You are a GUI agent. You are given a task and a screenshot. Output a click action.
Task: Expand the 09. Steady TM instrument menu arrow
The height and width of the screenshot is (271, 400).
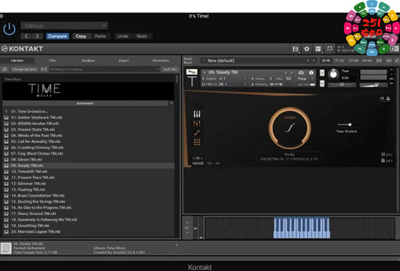[205, 72]
